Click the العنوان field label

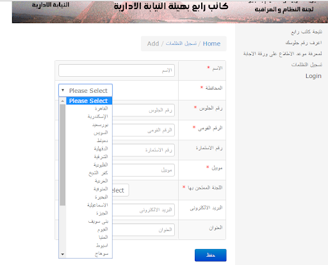pos(216,228)
